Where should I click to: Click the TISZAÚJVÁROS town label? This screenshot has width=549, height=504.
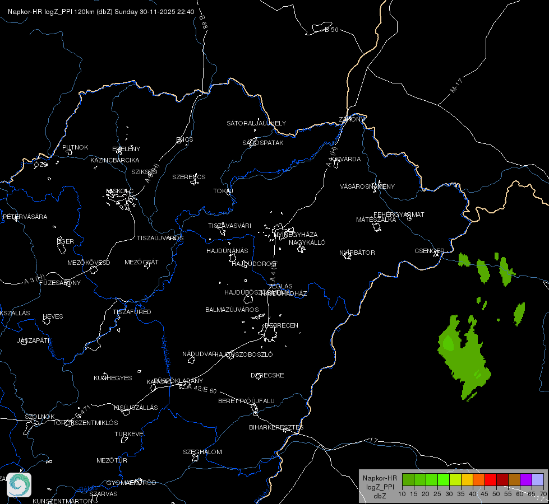(160, 238)
